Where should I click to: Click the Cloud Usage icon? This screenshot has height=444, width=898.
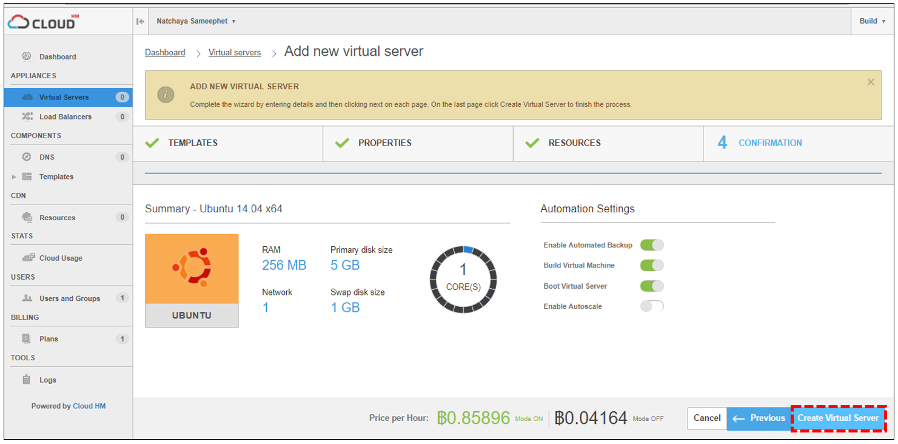tap(28, 257)
